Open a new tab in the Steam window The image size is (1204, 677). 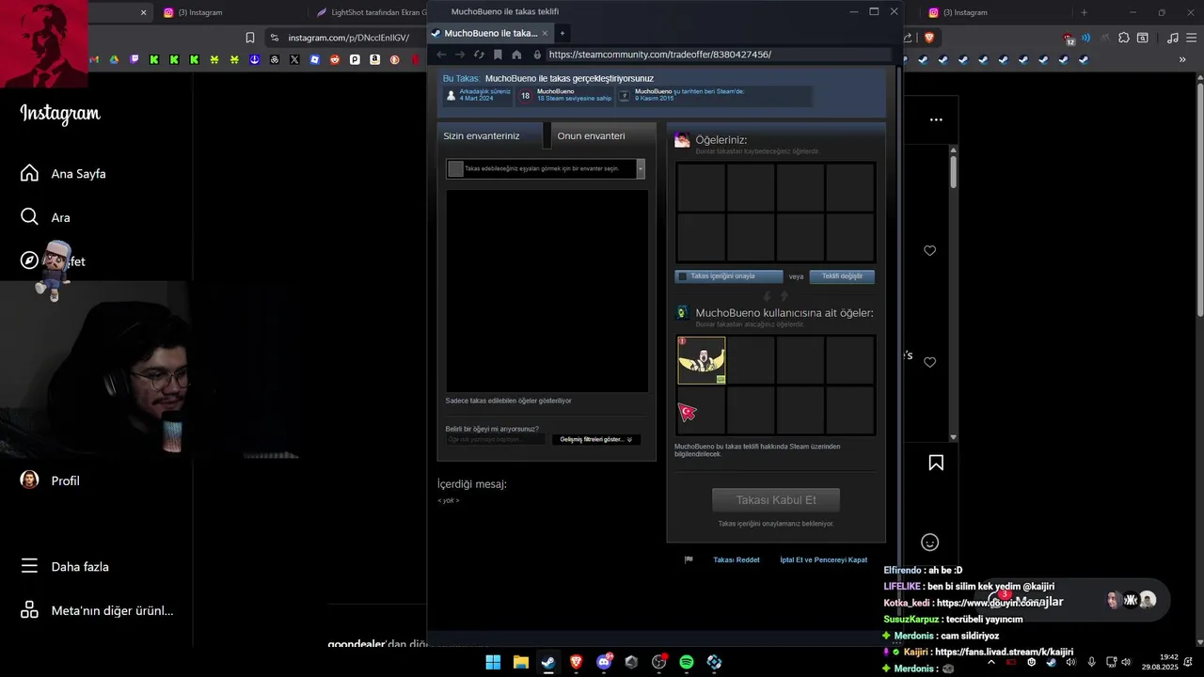[562, 33]
